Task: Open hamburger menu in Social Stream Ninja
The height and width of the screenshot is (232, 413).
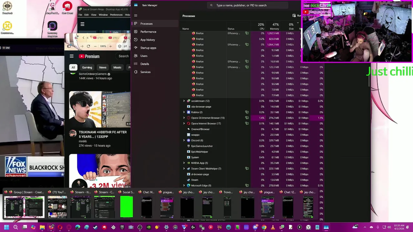Action: (82, 24)
